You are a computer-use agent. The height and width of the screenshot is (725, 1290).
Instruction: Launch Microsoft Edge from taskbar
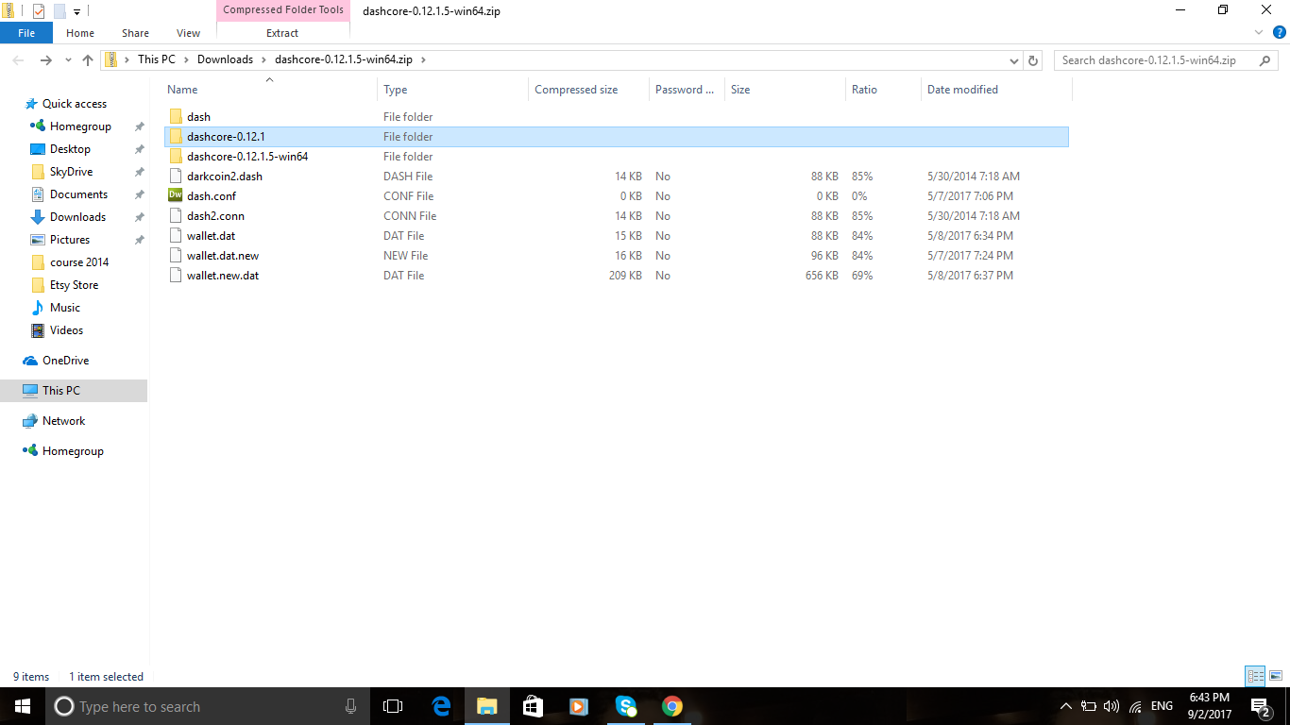[441, 706]
